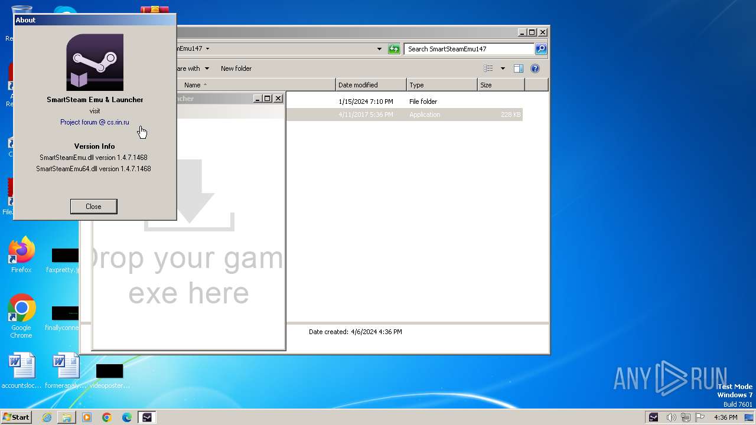Refresh the Explorer folder view
This screenshot has height=425, width=756.
click(394, 49)
